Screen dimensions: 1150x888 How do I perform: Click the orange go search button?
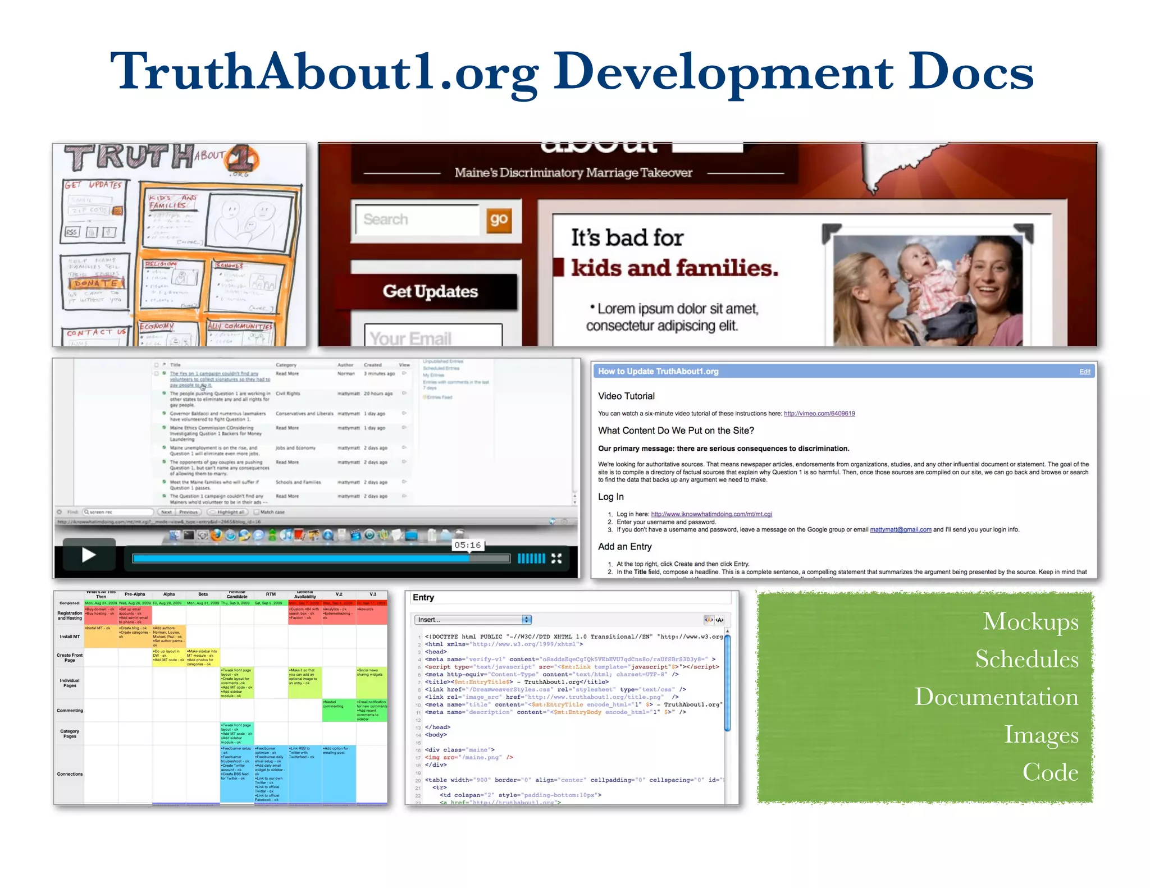499,219
